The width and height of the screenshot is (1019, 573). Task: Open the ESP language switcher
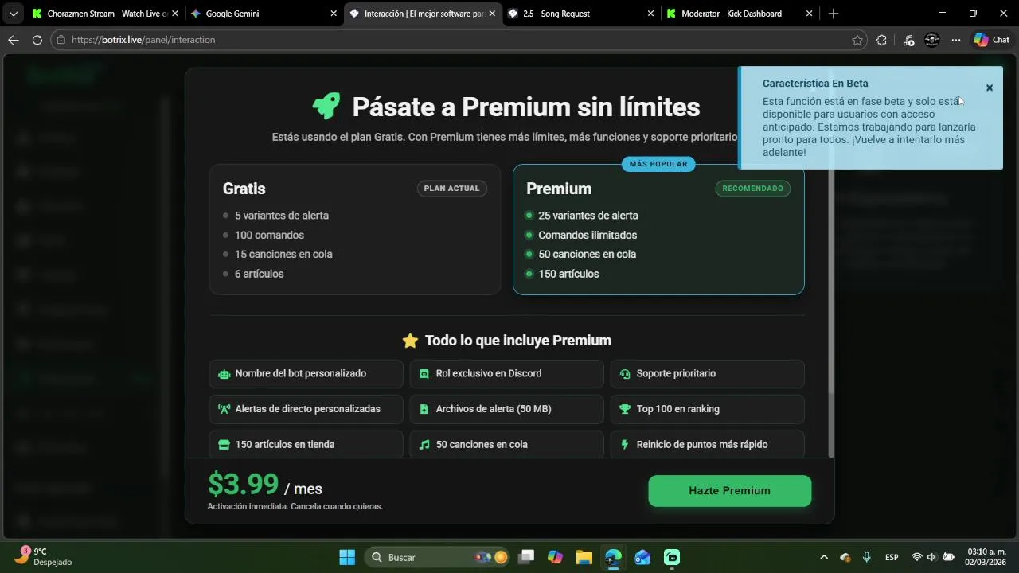[x=892, y=557]
